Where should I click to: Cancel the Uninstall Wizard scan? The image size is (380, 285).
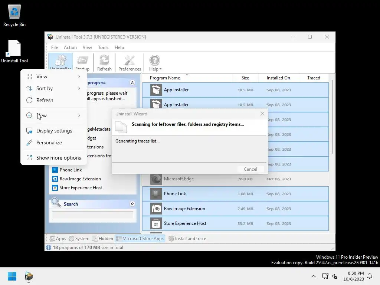[250, 169]
